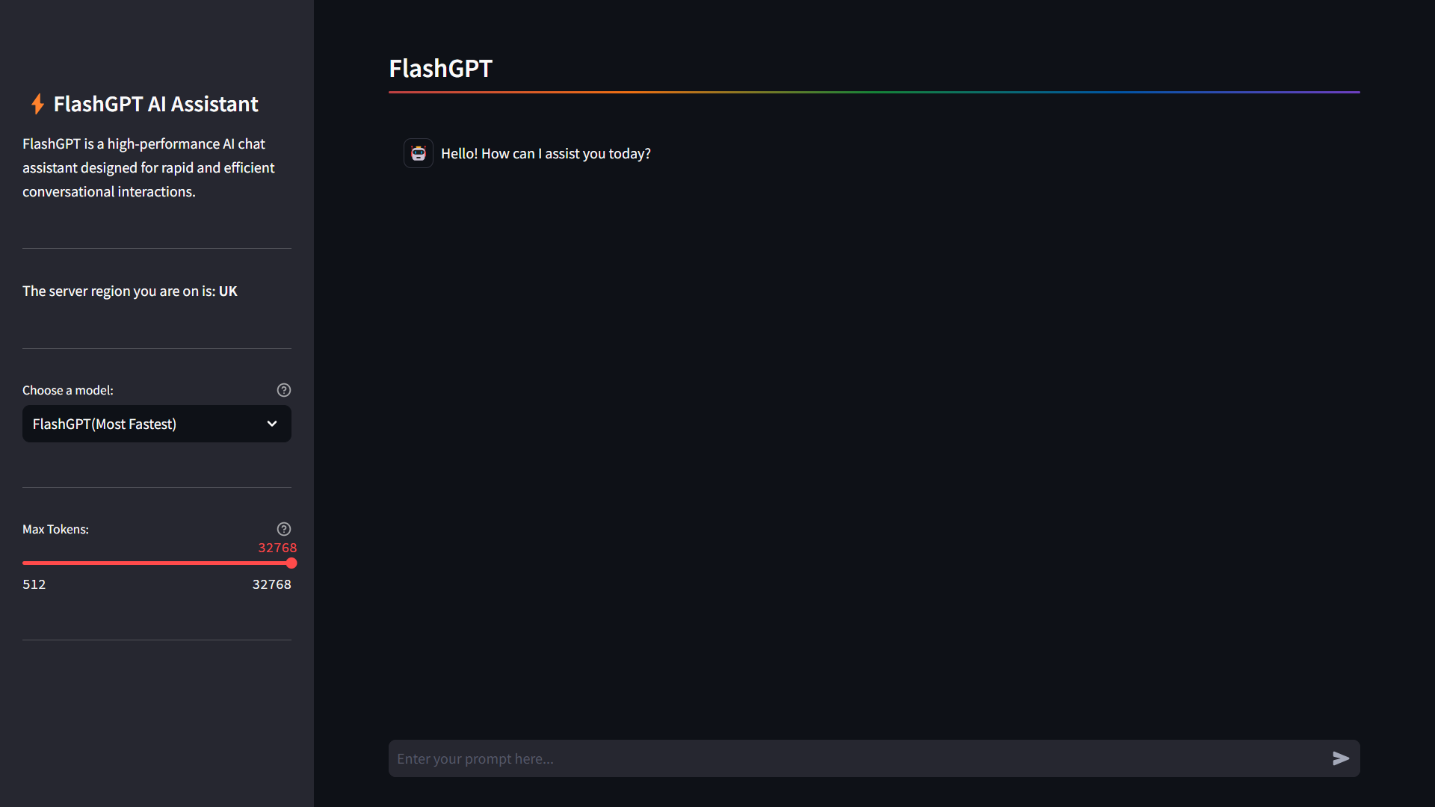The image size is (1435, 807).
Task: Click the middle of the Max Tokens slider track
Action: coord(157,563)
